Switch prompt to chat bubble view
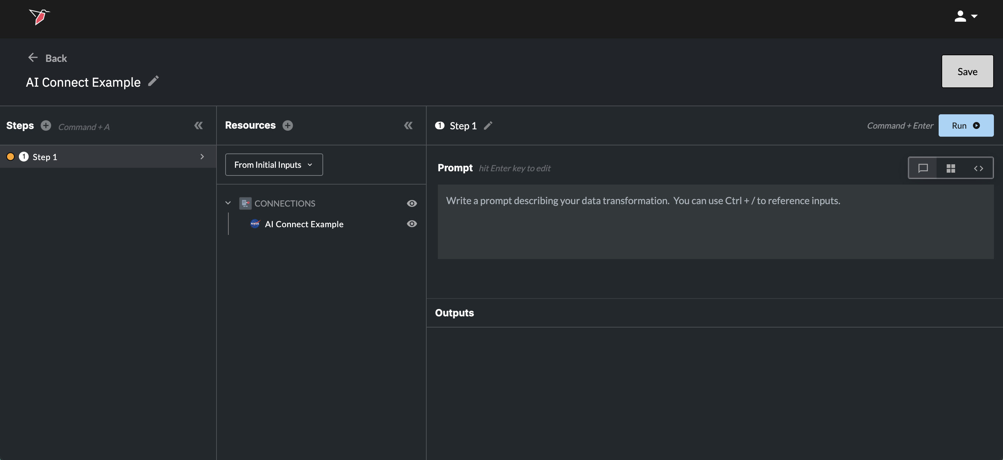 tap(923, 168)
